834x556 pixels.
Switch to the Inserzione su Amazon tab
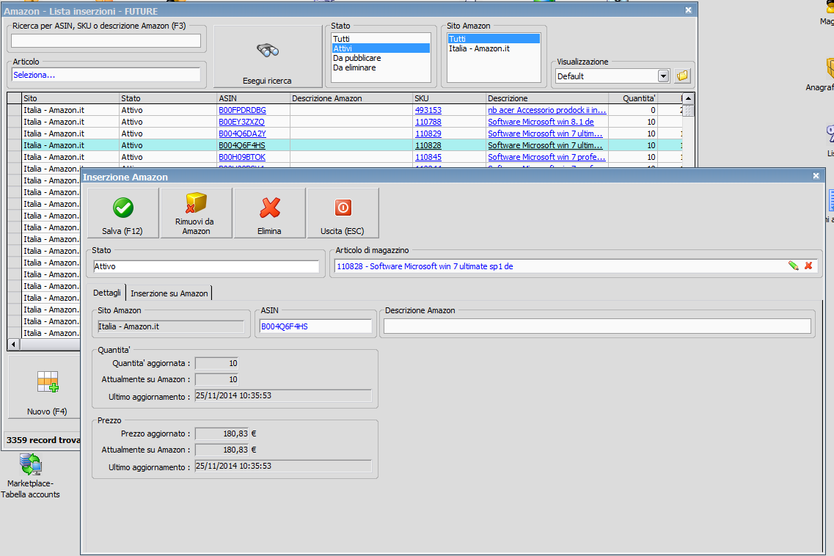169,293
